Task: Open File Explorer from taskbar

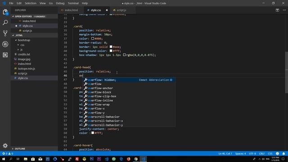Action: (26, 159)
